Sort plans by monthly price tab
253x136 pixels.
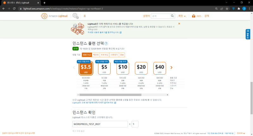(87, 55)
